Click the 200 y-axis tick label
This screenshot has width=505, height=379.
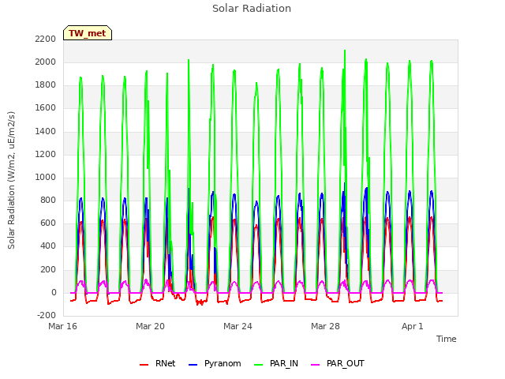48,269
